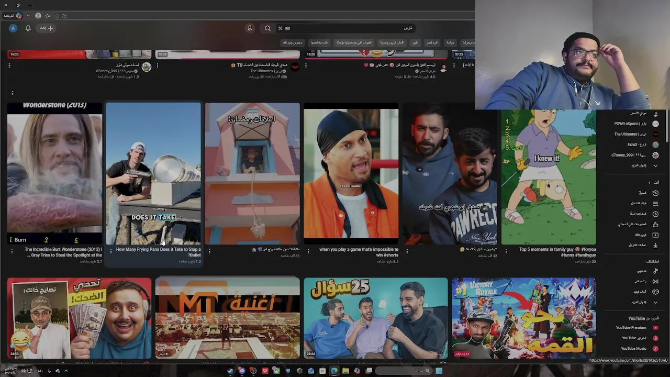The width and height of the screenshot is (670, 377).
Task: Open the Short with two men in hoodies
Action: click(x=450, y=173)
